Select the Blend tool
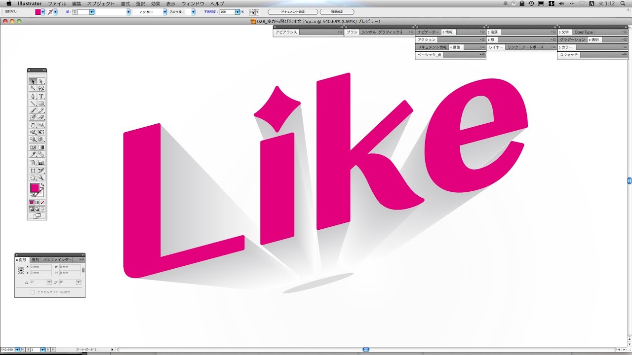 click(x=41, y=155)
